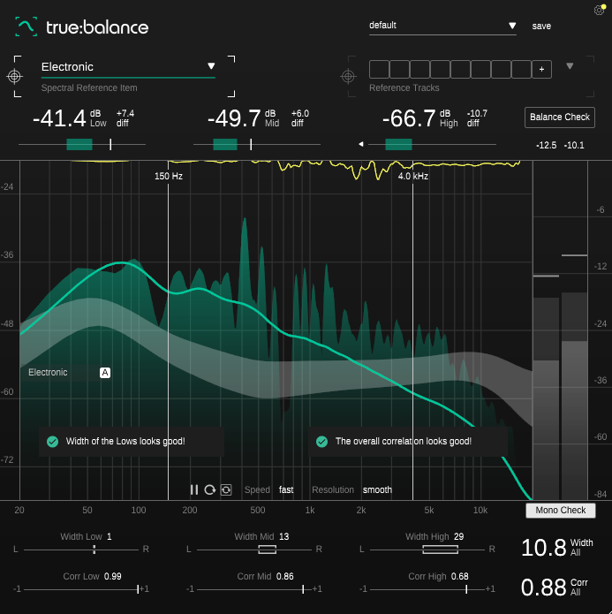Add a reference track with plus button
The width and height of the screenshot is (612, 614).
click(541, 69)
